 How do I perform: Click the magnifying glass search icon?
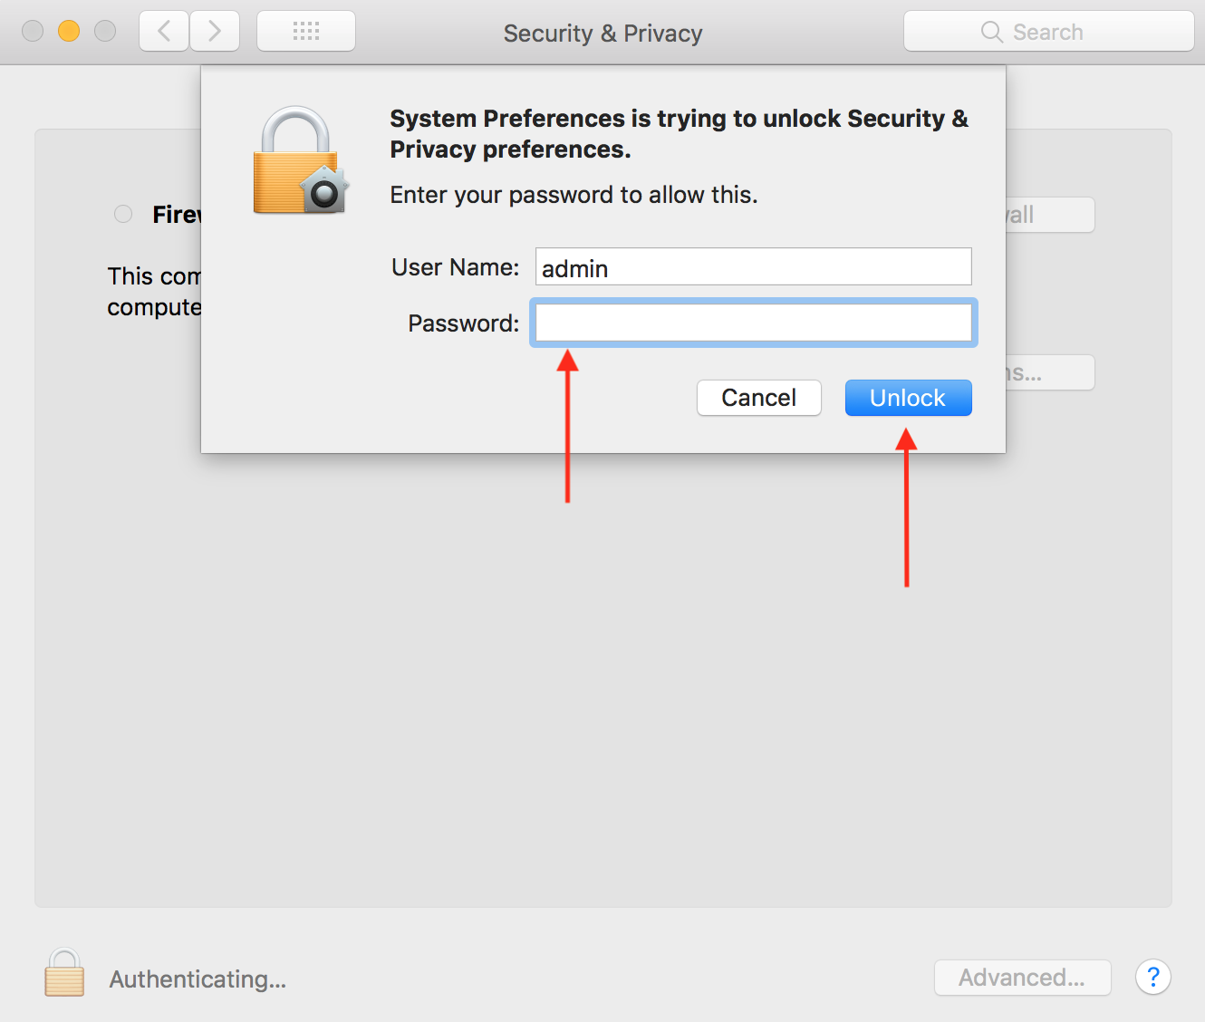[991, 32]
